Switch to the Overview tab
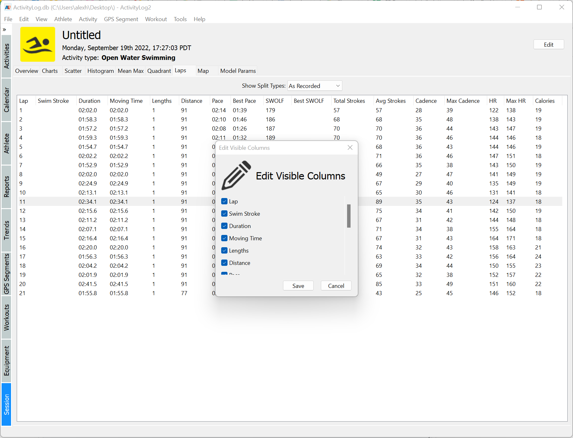Viewport: 573px width, 438px height. pyautogui.click(x=27, y=71)
